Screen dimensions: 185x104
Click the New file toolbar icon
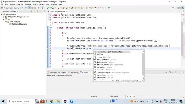click(x=2, y=8)
